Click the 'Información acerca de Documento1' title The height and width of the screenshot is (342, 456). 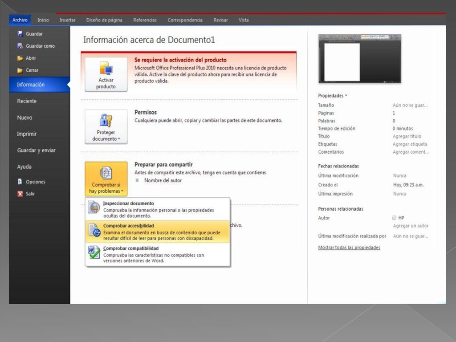tap(149, 40)
